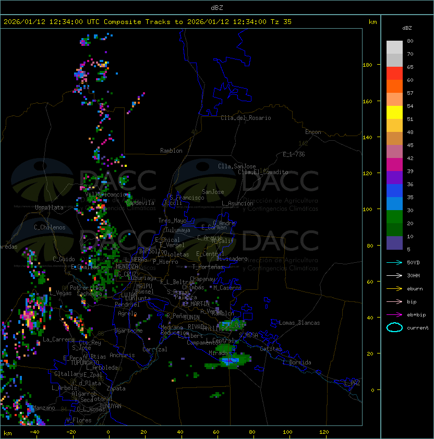Click the Clla.SanJose location label
The width and height of the screenshot is (434, 439).
tap(237, 166)
